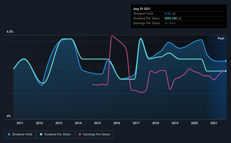The width and height of the screenshot is (231, 143).
Task: Click the Past label in the chart
Action: [221, 38]
